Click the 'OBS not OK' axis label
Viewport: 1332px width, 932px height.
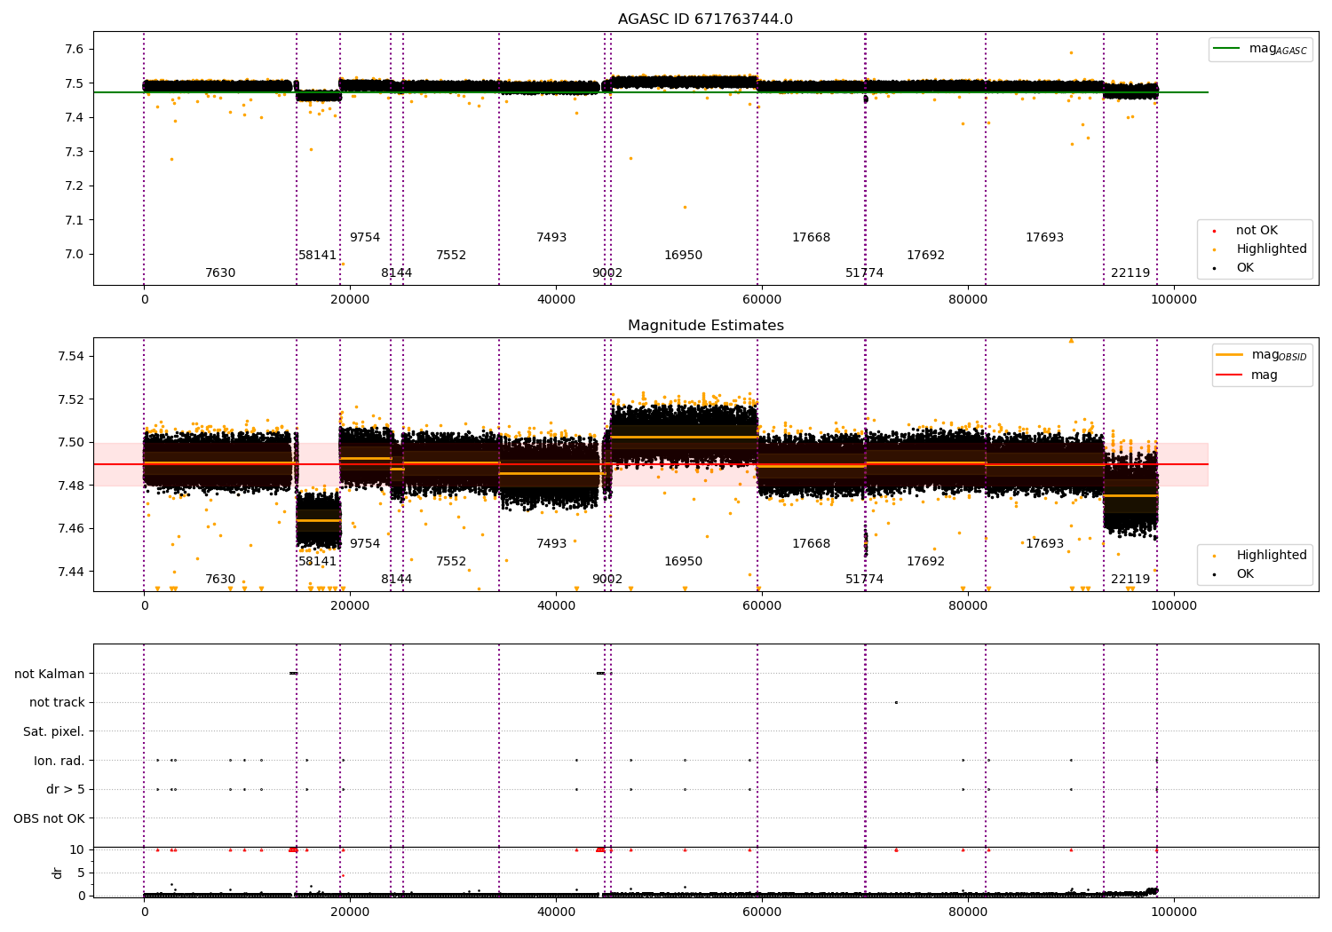pyautogui.click(x=50, y=818)
